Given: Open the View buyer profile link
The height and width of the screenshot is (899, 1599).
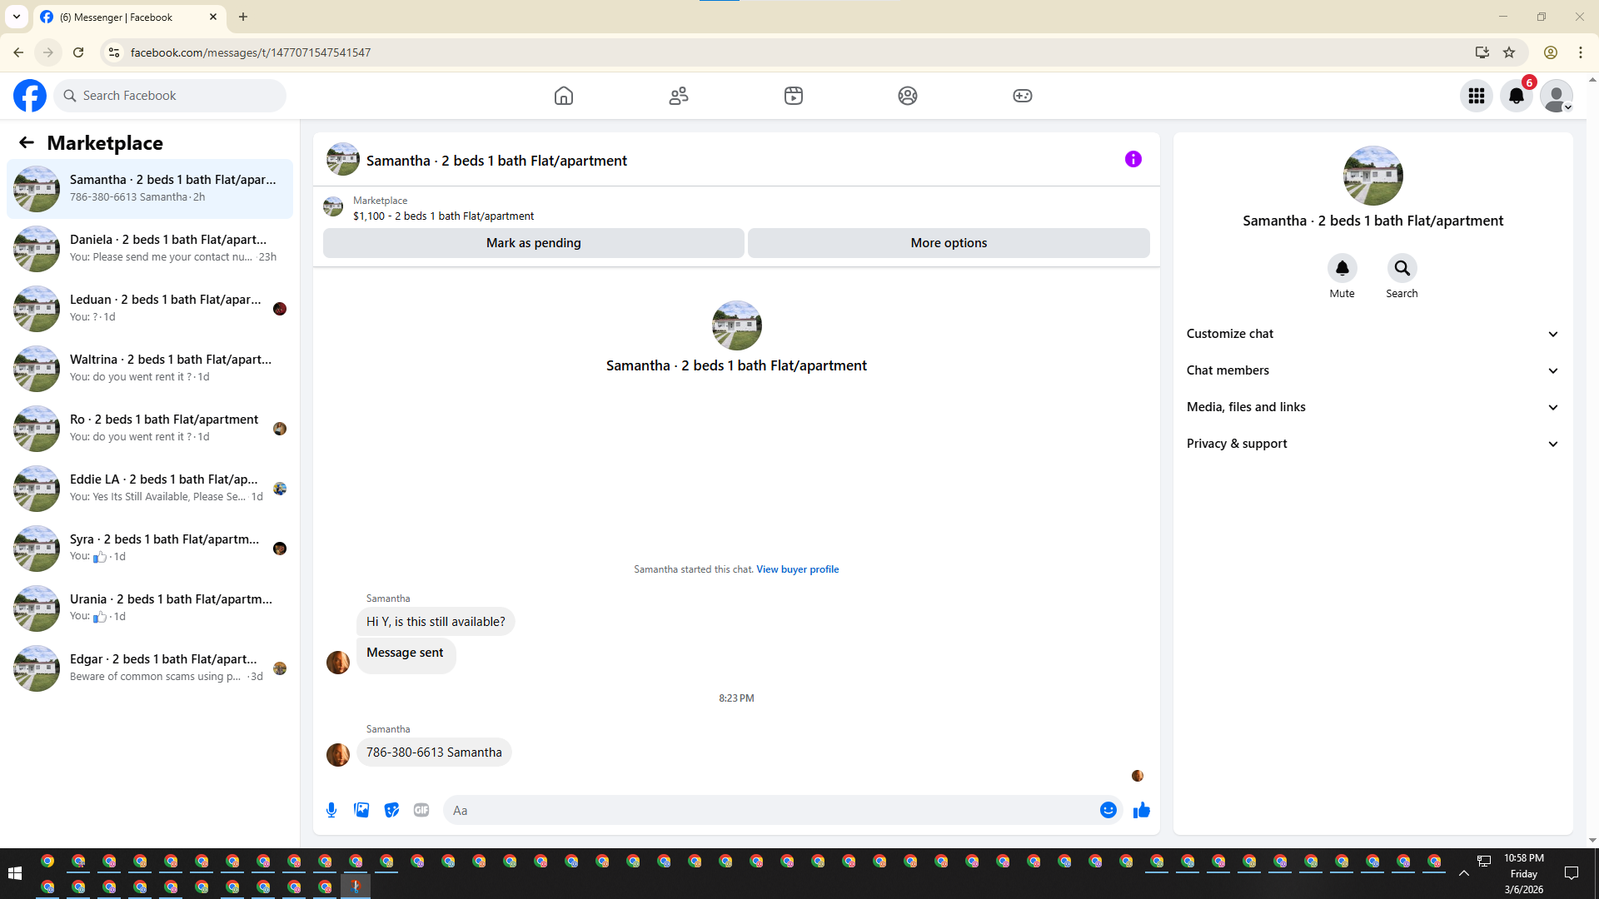Looking at the screenshot, I should click(797, 569).
